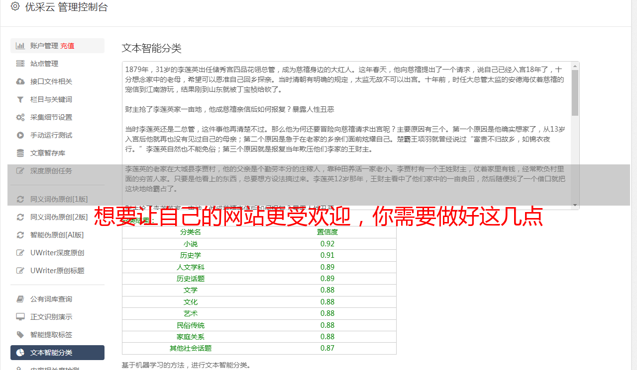This screenshot has height=370, width=637.
Task: Click the 历史学 category cell
Action: coord(191,255)
